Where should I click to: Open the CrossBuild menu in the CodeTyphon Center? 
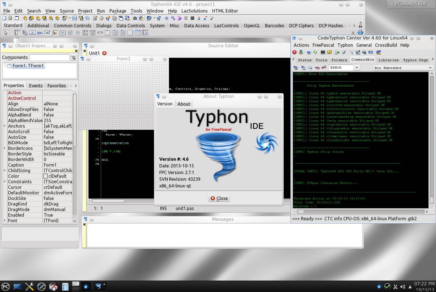[x=386, y=45]
